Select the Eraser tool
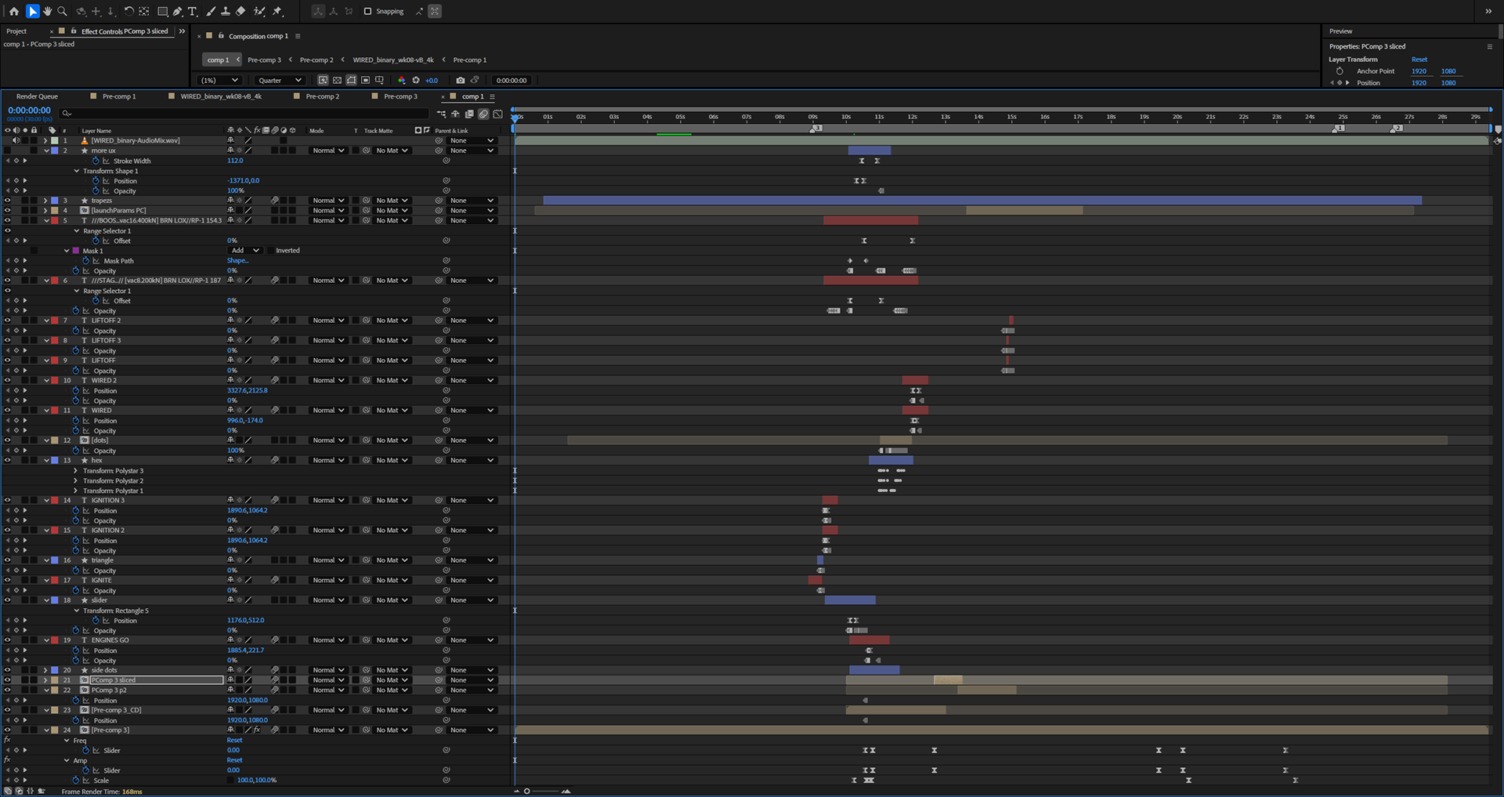This screenshot has width=1504, height=797. pos(240,11)
